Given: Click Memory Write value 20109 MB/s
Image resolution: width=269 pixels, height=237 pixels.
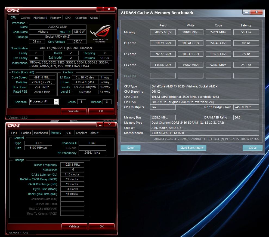Looking at the screenshot, I should (191, 32).
